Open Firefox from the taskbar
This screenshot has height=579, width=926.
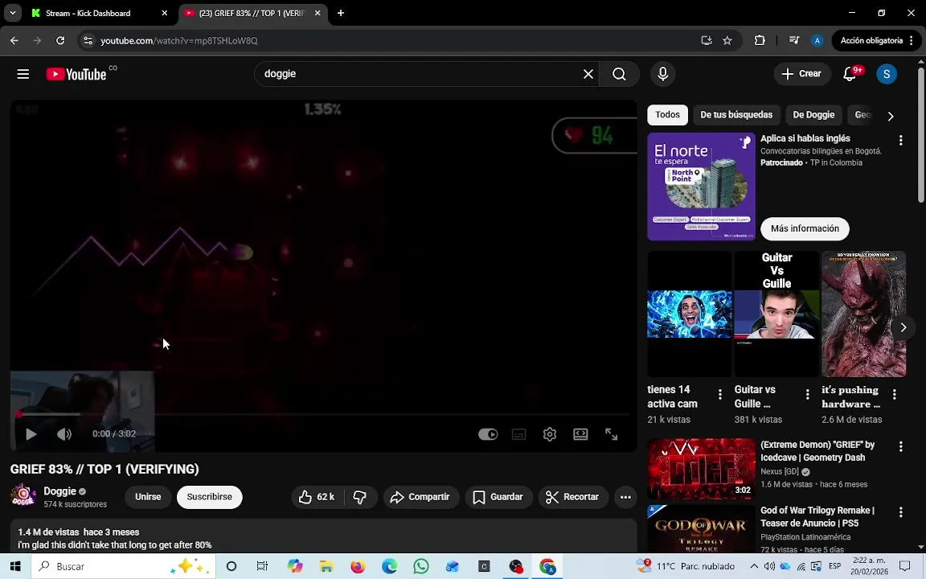(x=358, y=566)
